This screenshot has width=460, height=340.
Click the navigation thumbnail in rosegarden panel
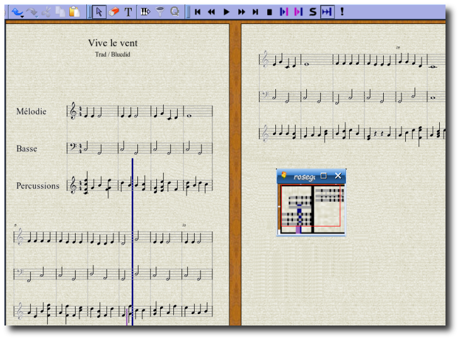(x=311, y=209)
